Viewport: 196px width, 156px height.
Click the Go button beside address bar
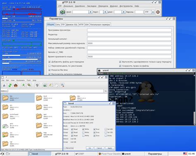[x=106, y=91]
